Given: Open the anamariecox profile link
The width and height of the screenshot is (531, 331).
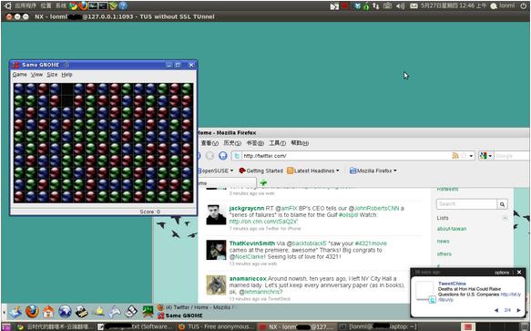Looking at the screenshot, I should click(248, 278).
